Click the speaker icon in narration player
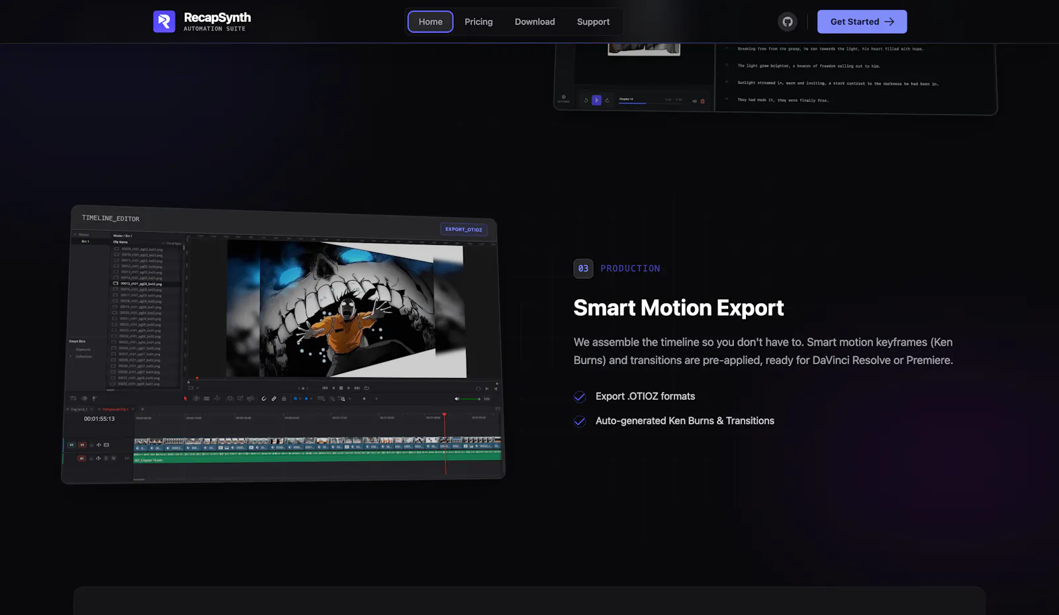The image size is (1059, 615). [x=694, y=101]
